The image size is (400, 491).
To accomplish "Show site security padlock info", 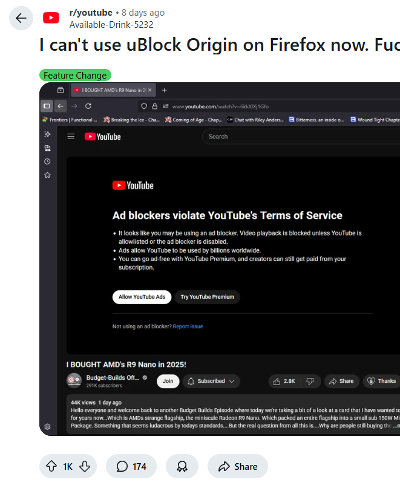I will click(x=155, y=106).
